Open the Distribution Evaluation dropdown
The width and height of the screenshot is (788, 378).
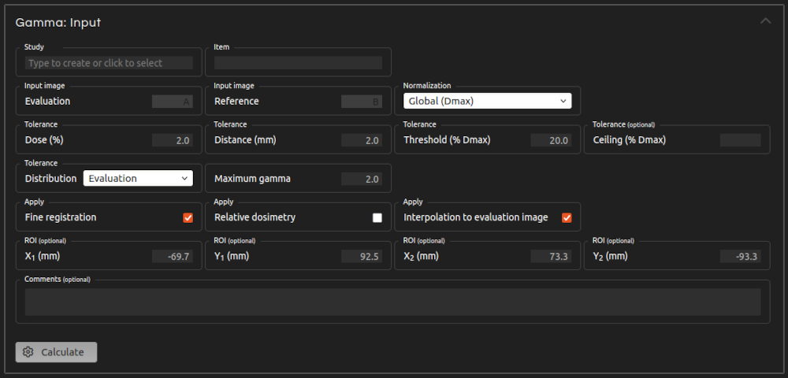pyautogui.click(x=138, y=178)
